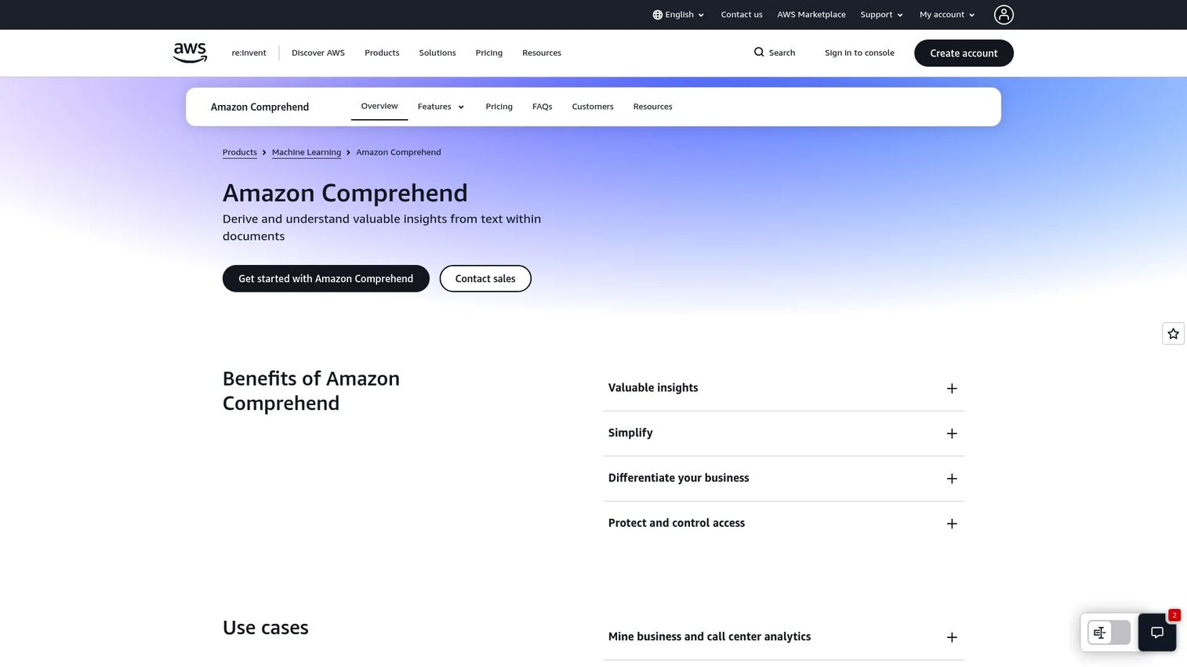
Task: Click the Contact us link
Action: click(x=742, y=15)
